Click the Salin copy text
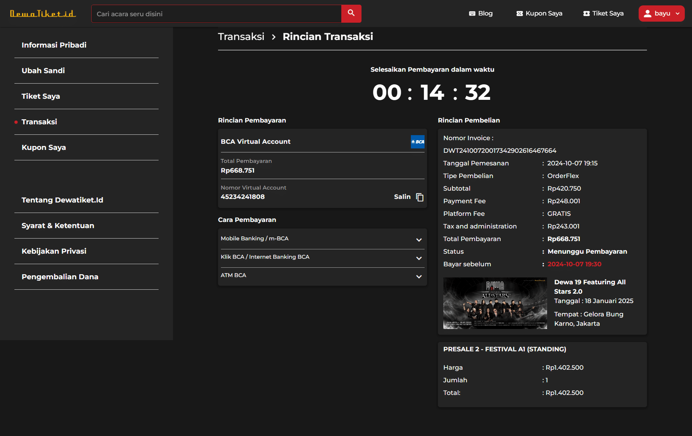This screenshot has width=692, height=436. click(402, 197)
